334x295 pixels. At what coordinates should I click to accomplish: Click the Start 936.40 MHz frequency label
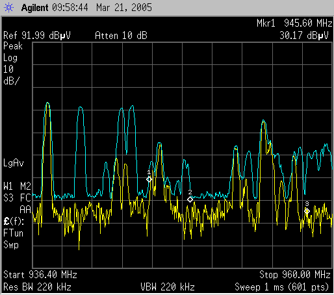pyautogui.click(x=40, y=275)
